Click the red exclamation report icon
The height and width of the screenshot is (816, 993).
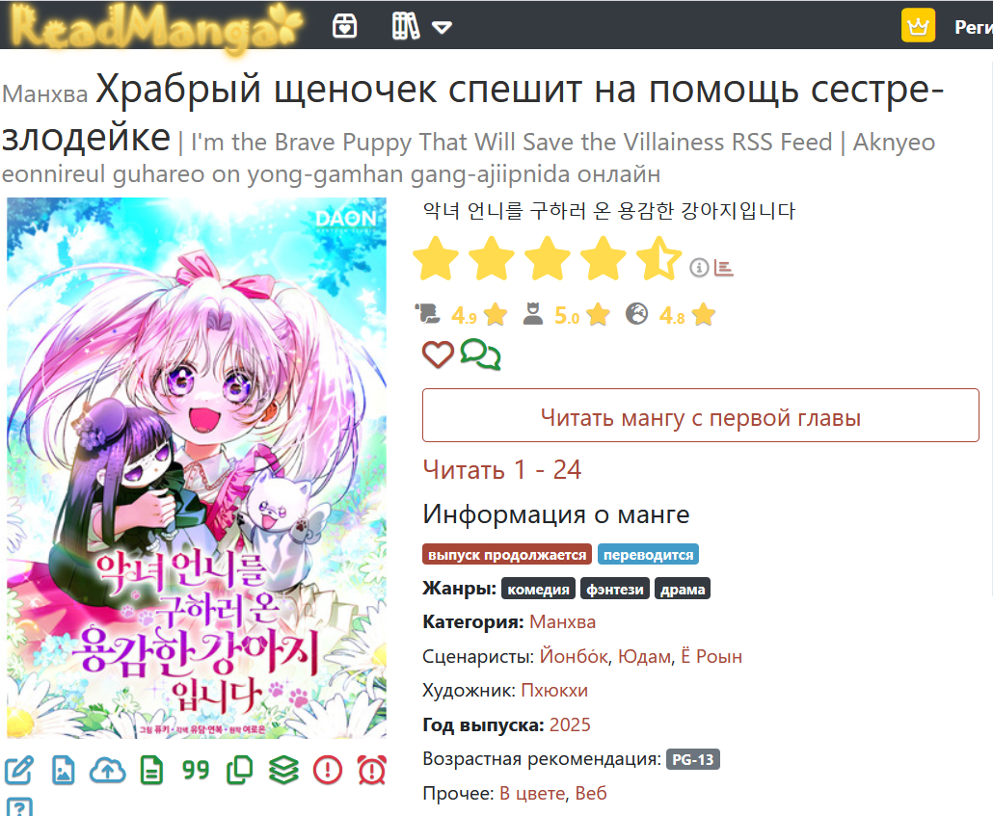pyautogui.click(x=328, y=771)
